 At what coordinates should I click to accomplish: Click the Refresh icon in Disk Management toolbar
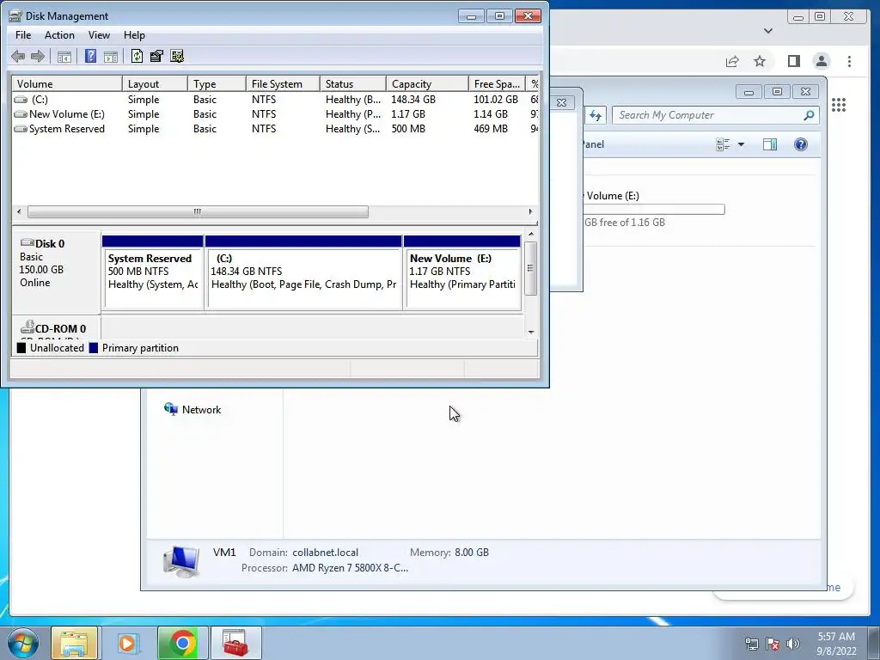[137, 56]
